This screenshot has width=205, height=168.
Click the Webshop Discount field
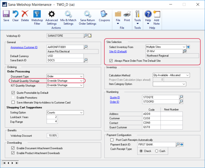52,136
